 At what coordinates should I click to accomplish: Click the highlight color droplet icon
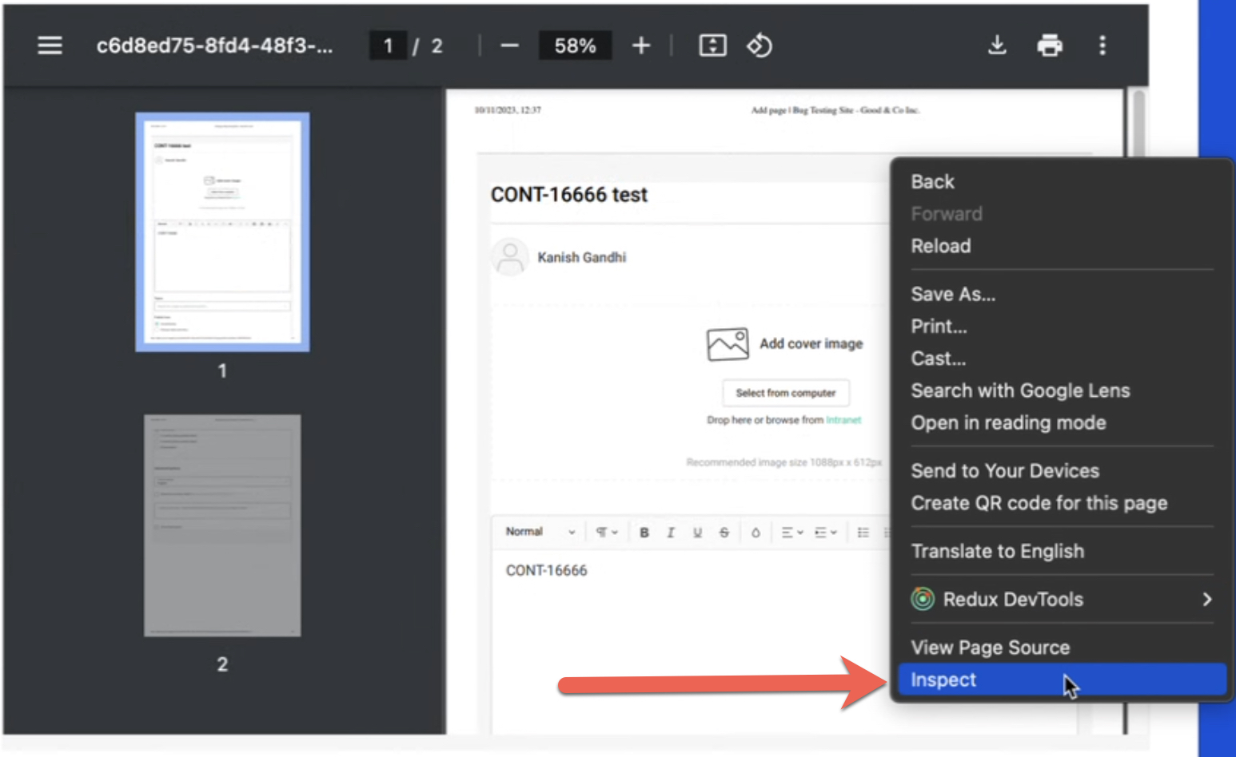(756, 532)
